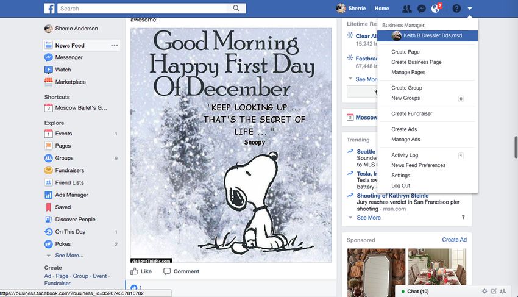Click the search magnifier button

pyautogui.click(x=236, y=9)
